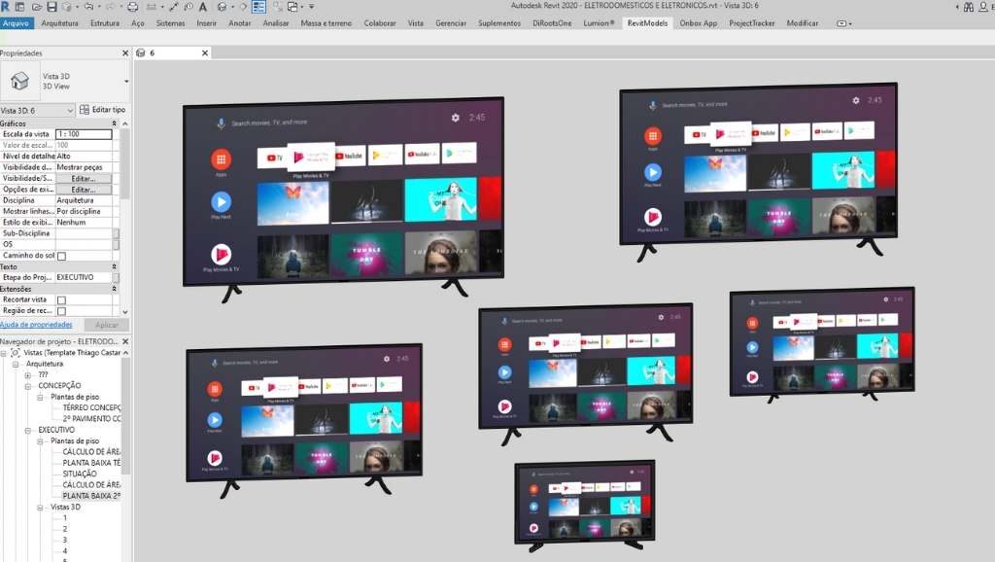Check the 'Recortar vista' checkbox
Image resolution: width=995 pixels, height=562 pixels.
click(x=61, y=299)
